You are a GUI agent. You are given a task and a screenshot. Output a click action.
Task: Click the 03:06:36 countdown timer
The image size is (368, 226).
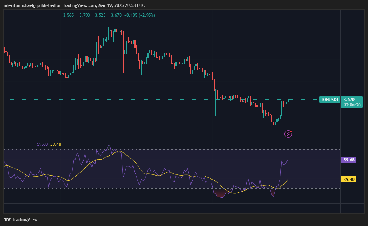coord(352,105)
